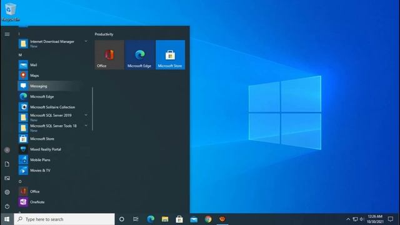Click the Type here to search box
This screenshot has width=400, height=225.
click(x=64, y=219)
